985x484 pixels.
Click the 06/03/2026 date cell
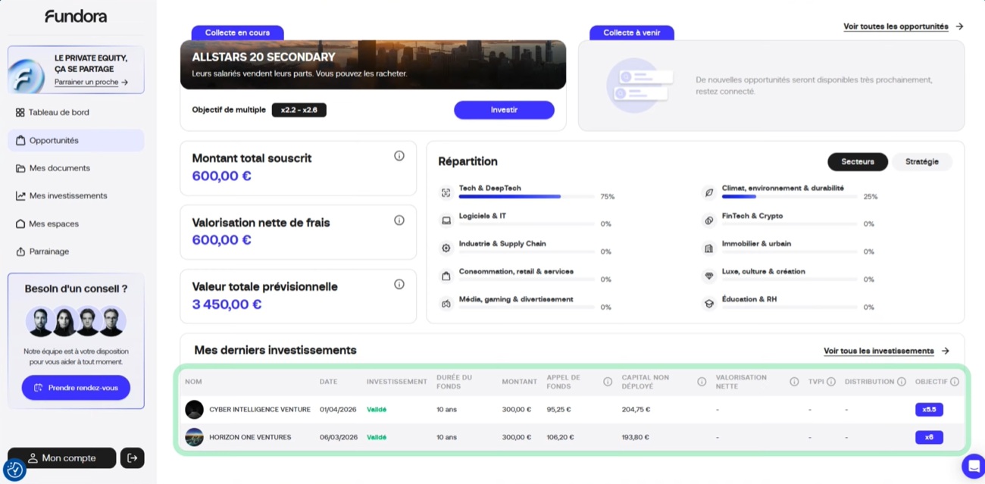tap(338, 437)
